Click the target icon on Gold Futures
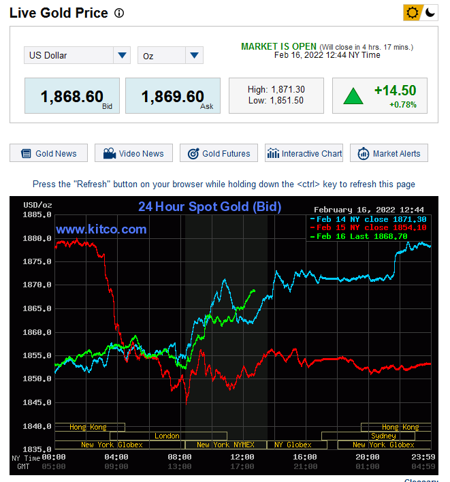The height and width of the screenshot is (482, 450). pos(193,153)
